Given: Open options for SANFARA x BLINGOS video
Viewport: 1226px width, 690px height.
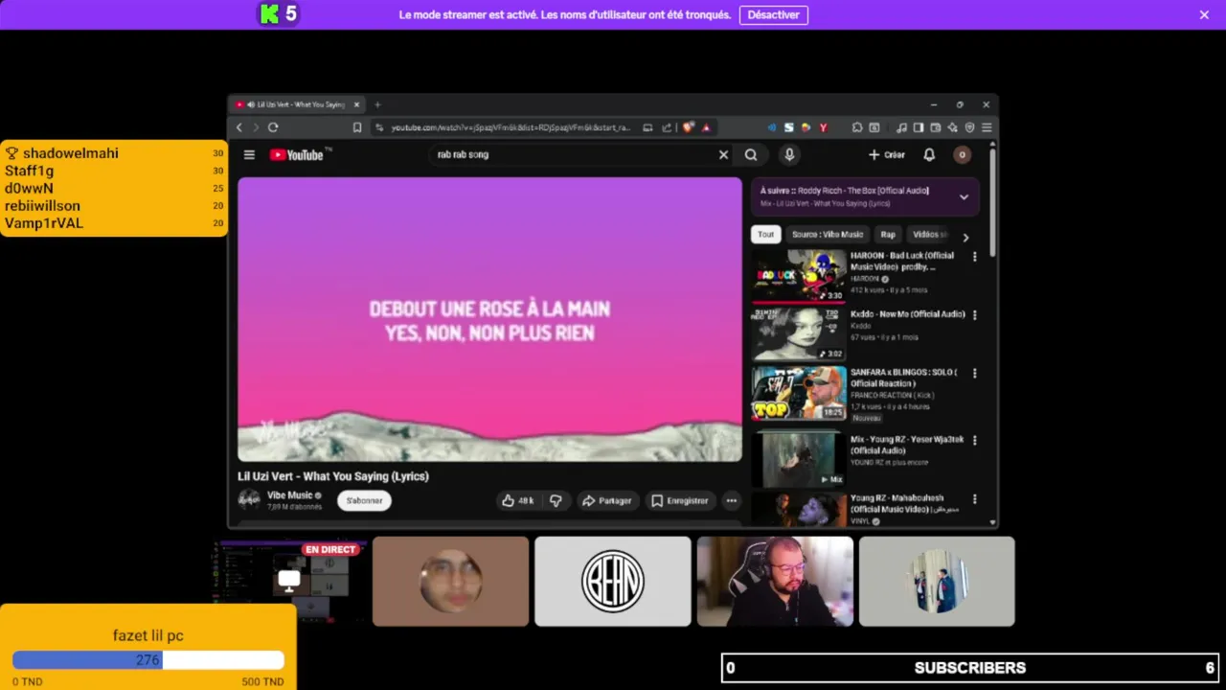Looking at the screenshot, I should click(x=975, y=373).
